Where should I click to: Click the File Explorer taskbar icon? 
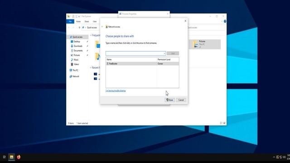coord(11,157)
